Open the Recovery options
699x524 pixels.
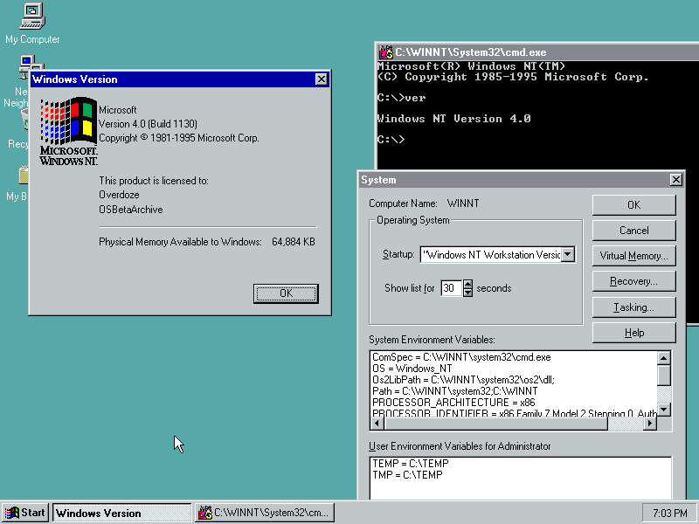point(634,281)
